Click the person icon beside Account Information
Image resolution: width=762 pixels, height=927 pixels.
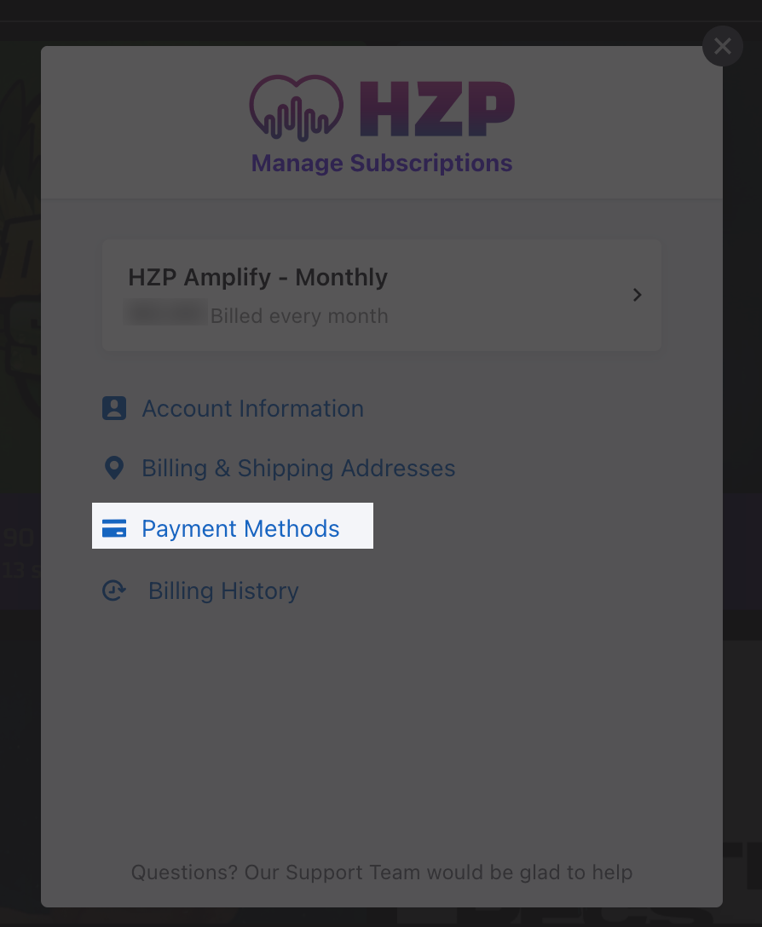[114, 408]
